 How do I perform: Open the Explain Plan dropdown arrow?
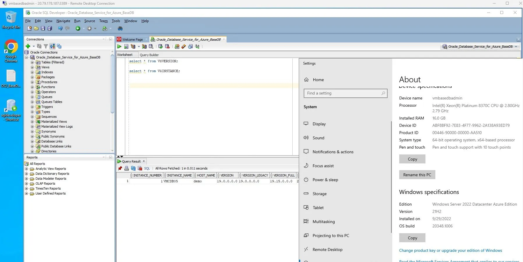click(x=139, y=47)
